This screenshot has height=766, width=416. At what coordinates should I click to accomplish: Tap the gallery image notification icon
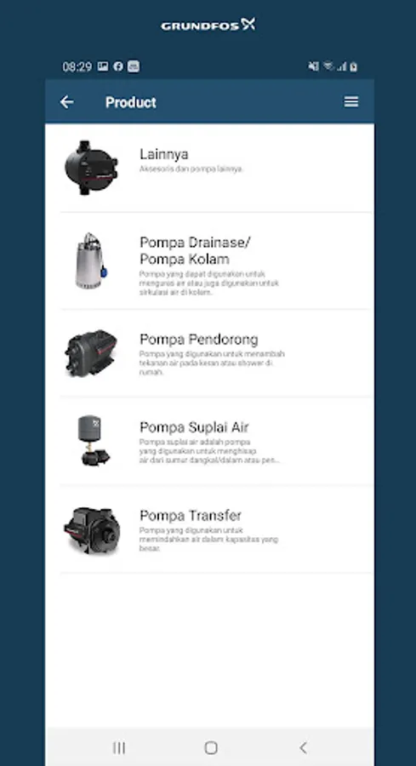tap(103, 66)
